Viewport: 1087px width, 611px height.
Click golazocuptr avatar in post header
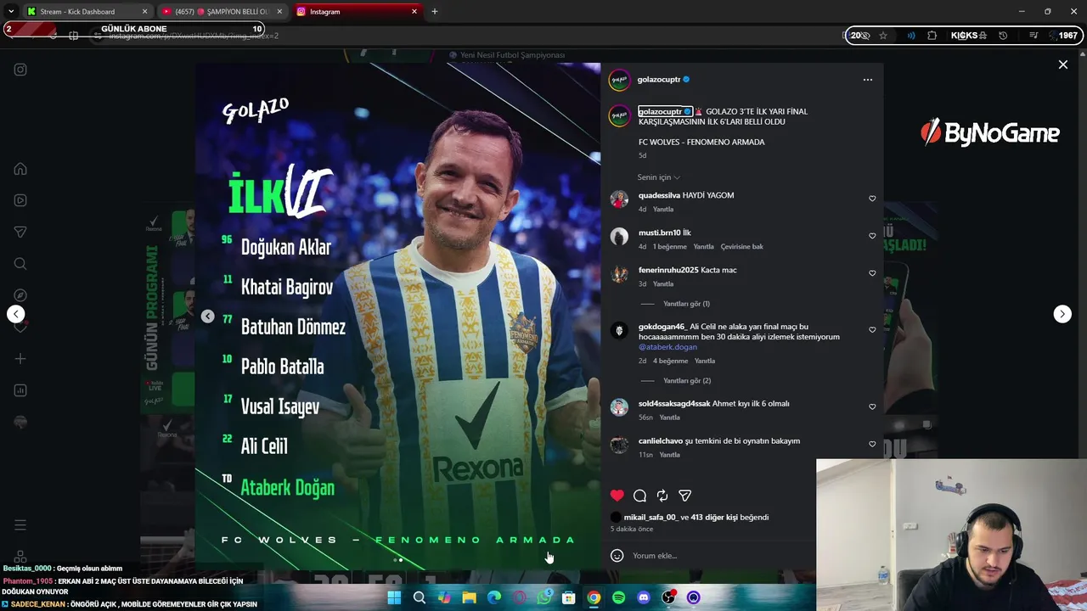[619, 81]
